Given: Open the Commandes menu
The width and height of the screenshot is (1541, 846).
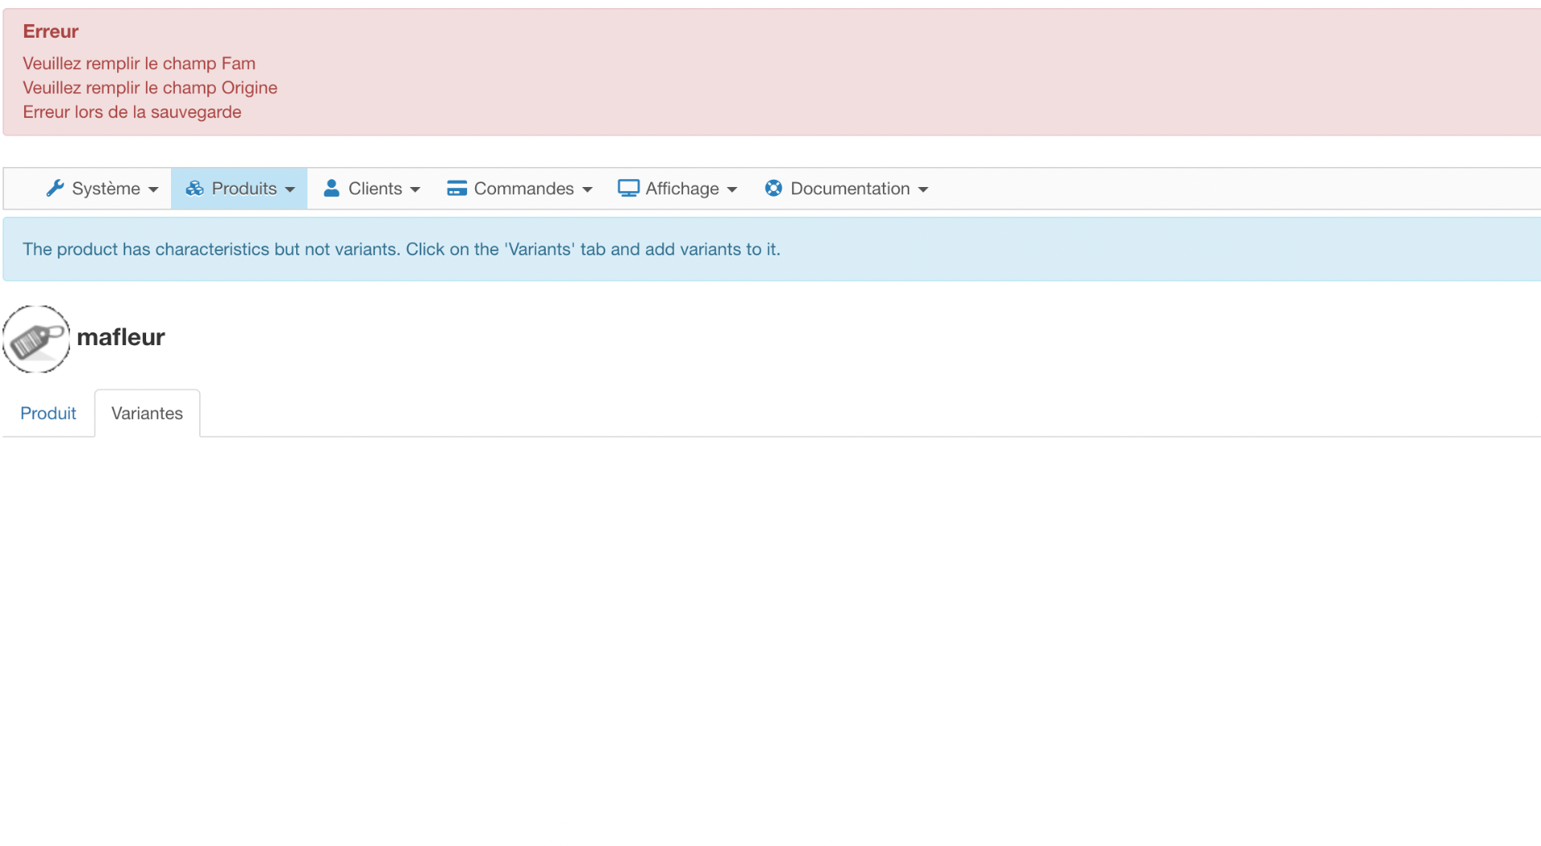Looking at the screenshot, I should point(519,189).
